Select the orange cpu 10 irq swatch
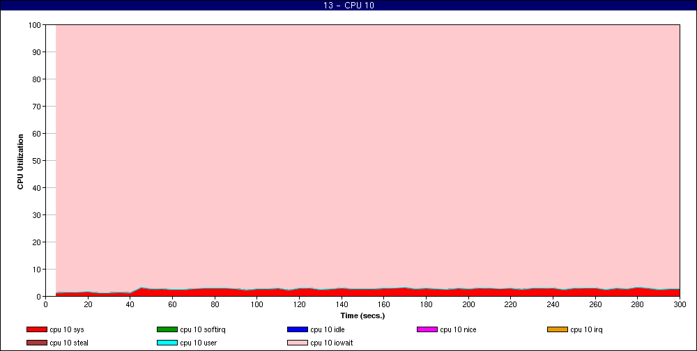This screenshot has width=697, height=351. pyautogui.click(x=557, y=329)
